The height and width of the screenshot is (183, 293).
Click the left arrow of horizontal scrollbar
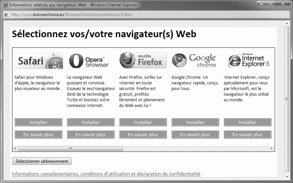pos(15,148)
